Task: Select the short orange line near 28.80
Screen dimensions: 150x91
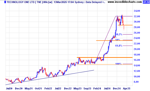Action: click(x=125, y=25)
